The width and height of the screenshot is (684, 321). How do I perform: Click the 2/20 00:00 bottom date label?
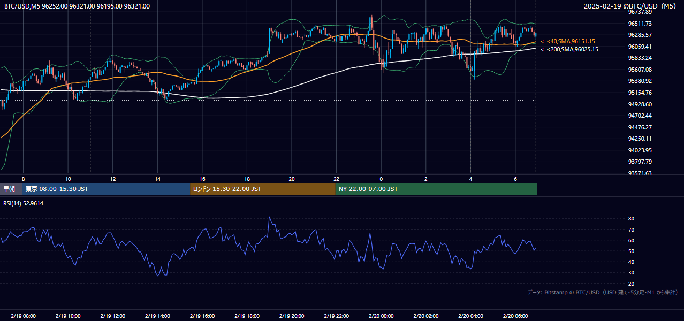[x=381, y=316]
